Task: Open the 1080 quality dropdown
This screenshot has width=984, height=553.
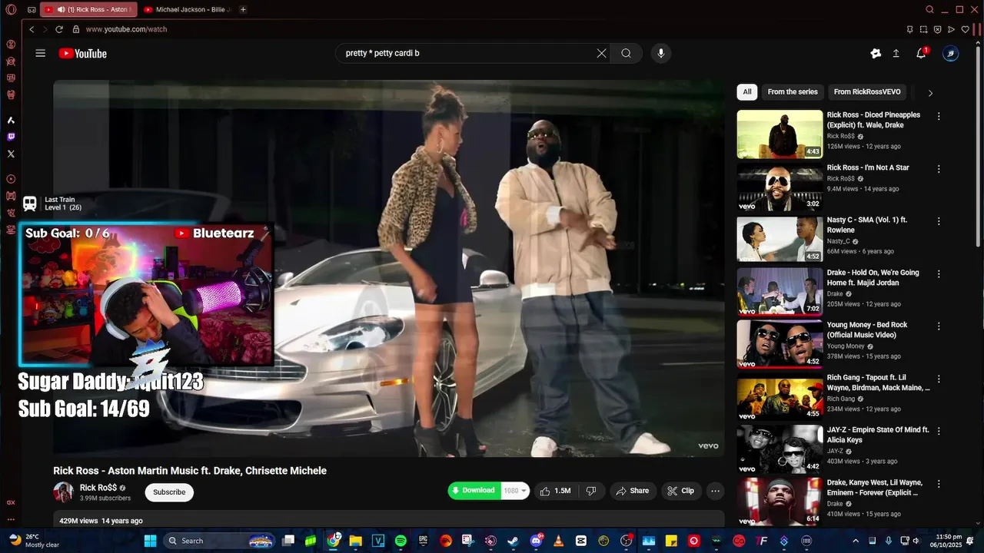Action: tap(515, 491)
